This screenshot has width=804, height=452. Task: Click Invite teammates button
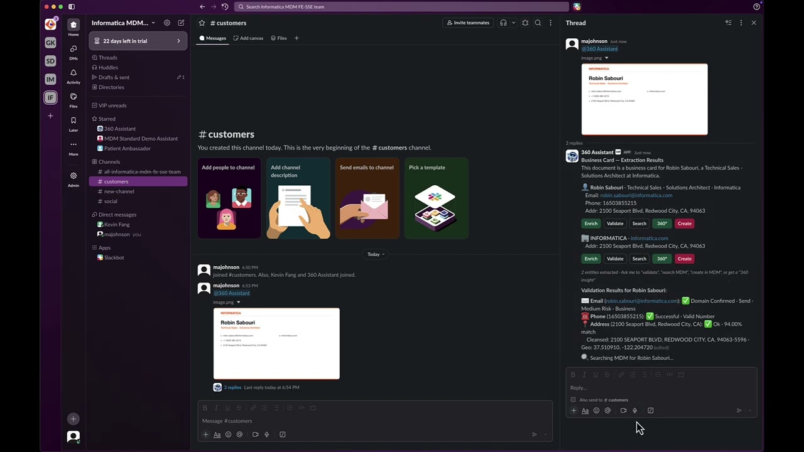click(x=468, y=23)
